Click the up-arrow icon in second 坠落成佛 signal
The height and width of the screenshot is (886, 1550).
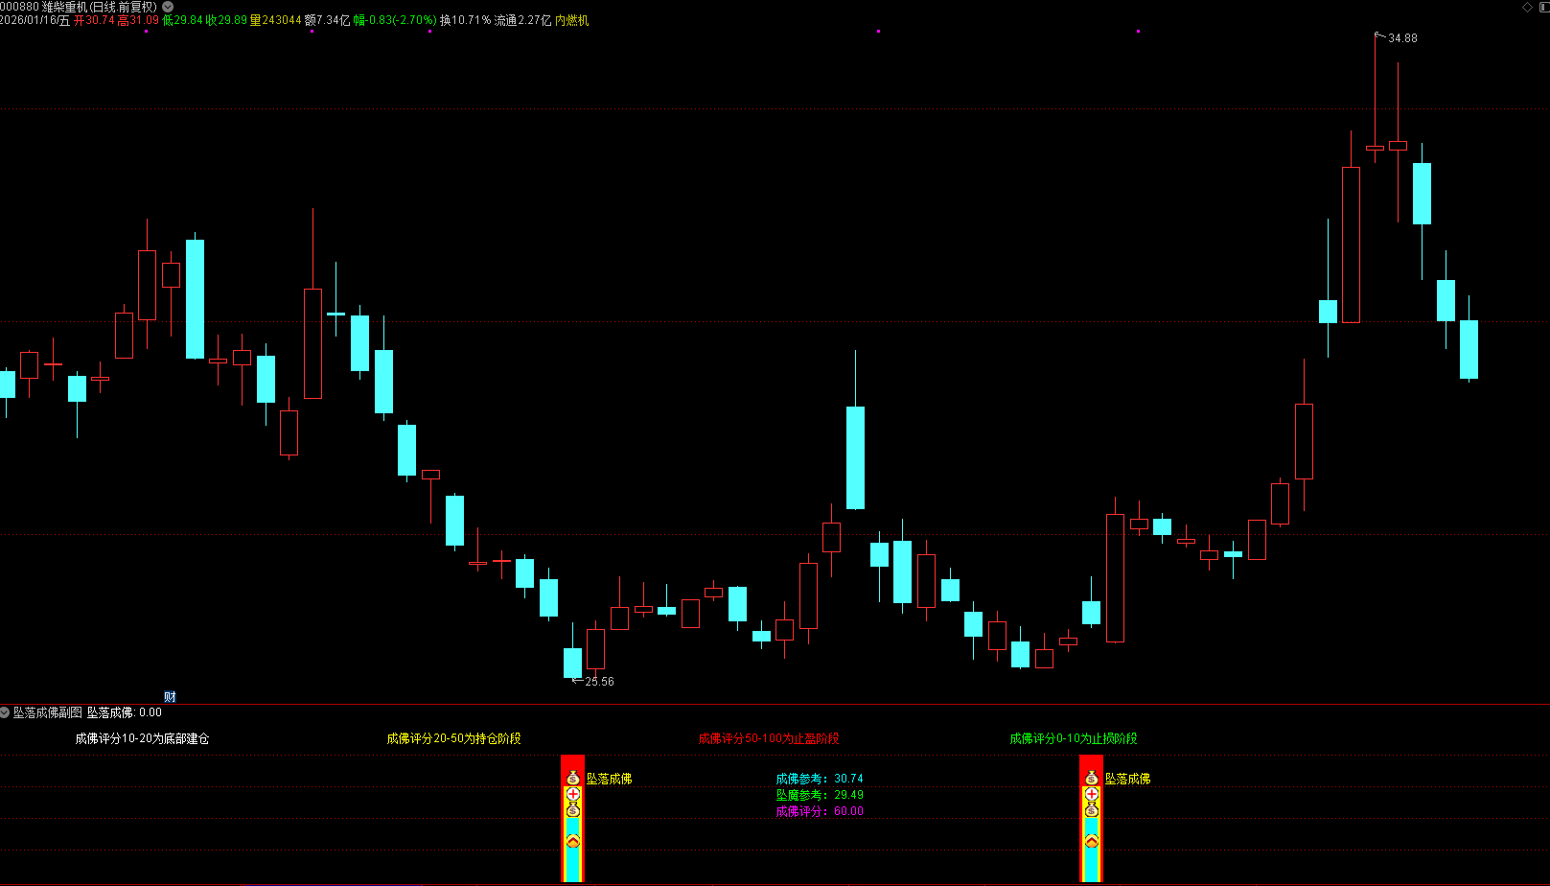(x=1092, y=841)
